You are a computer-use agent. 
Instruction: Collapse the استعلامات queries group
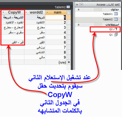(78, 25)
